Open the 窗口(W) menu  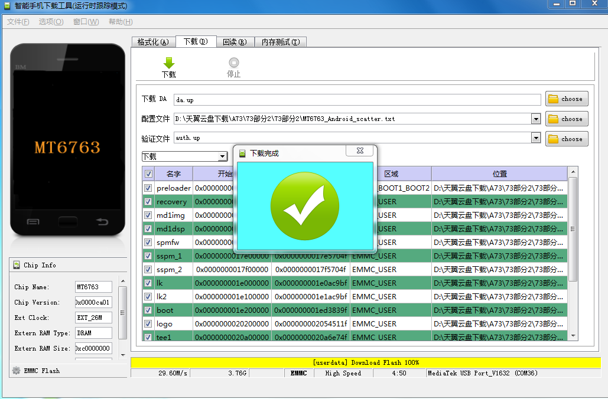(86, 22)
